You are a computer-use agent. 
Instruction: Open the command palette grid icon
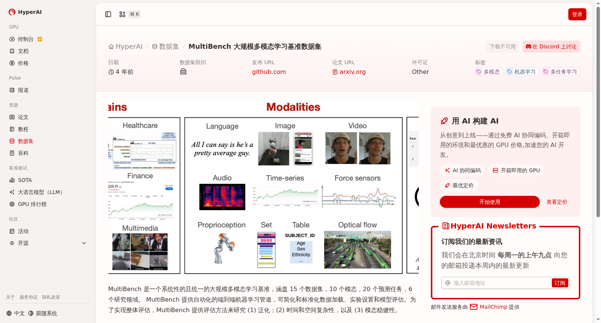pos(122,14)
